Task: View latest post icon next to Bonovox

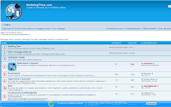Action: click(153, 74)
